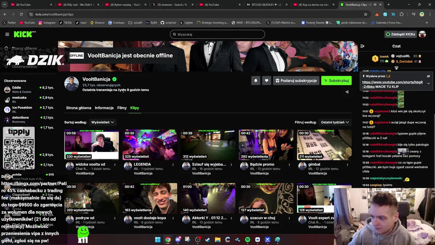
Task: Open options for 'widzka voolta xd' clip
Action: click(x=115, y=165)
